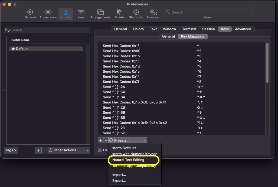This screenshot has width=278, height=187.
Task: Select the Send Hex Codes: 0x1b row
Action: (x=182, y=56)
